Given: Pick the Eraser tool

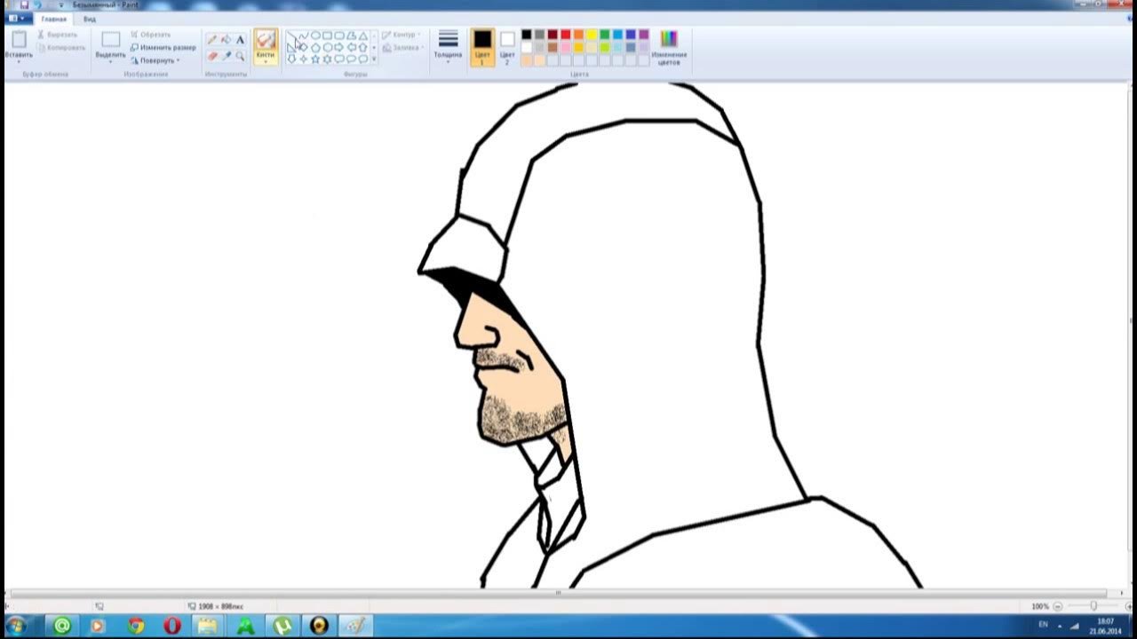Looking at the screenshot, I should 212,56.
